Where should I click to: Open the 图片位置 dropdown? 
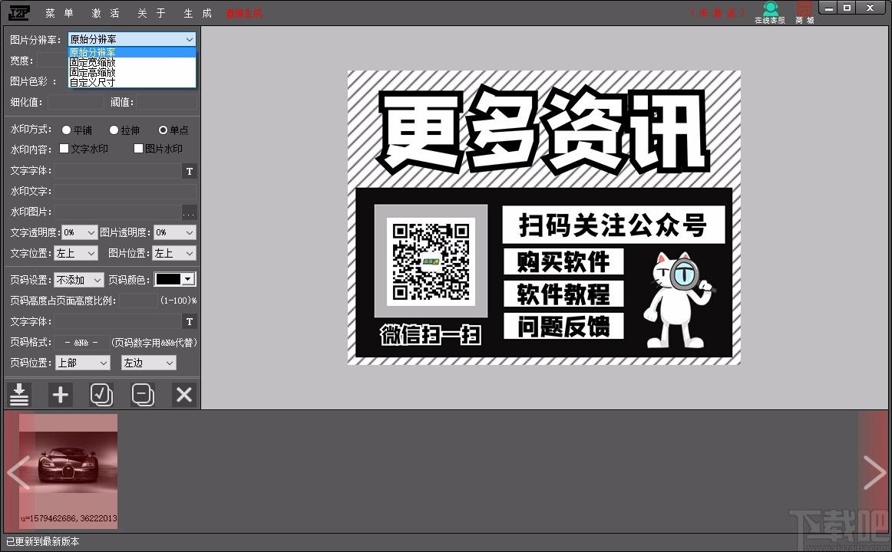(x=175, y=253)
